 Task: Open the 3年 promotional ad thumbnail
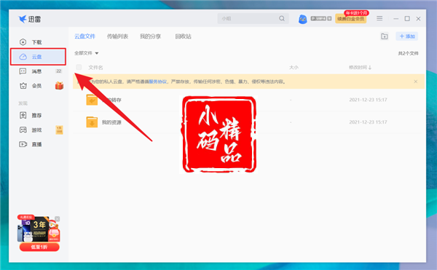tap(39, 229)
